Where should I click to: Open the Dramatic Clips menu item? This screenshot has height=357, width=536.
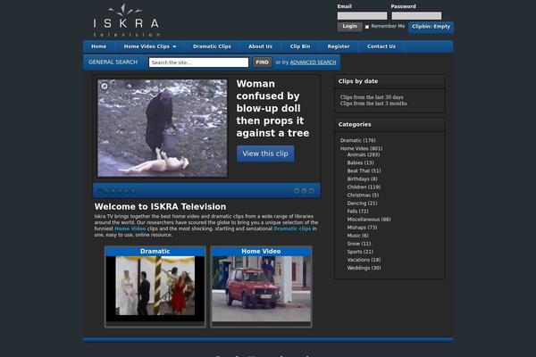[212, 46]
